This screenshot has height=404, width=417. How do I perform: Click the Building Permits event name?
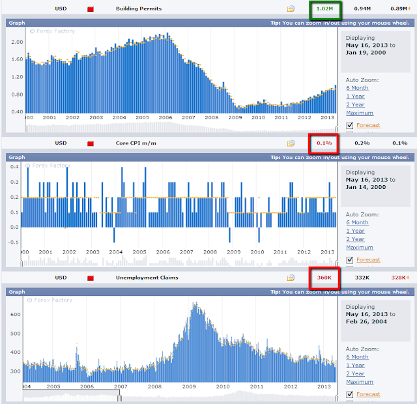point(139,8)
